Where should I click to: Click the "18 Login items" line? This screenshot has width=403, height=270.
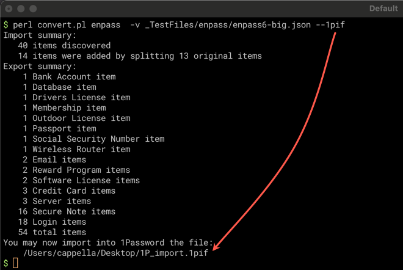coord(55,222)
